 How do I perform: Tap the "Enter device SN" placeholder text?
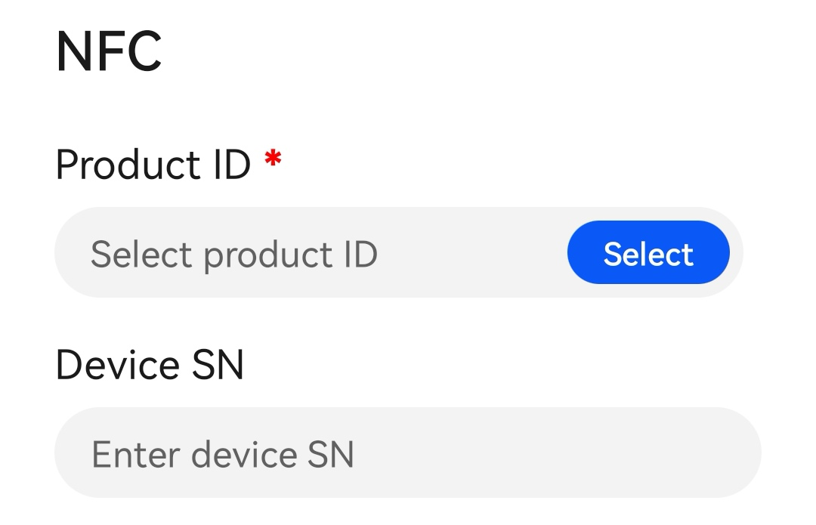pyautogui.click(x=223, y=455)
